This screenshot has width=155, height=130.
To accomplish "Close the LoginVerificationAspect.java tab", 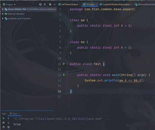I will (131, 4).
